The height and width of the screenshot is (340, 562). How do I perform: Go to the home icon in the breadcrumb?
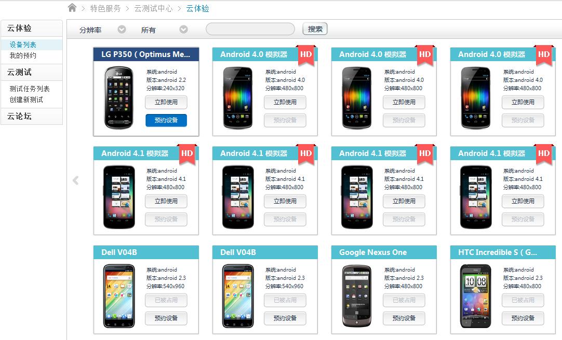point(72,8)
